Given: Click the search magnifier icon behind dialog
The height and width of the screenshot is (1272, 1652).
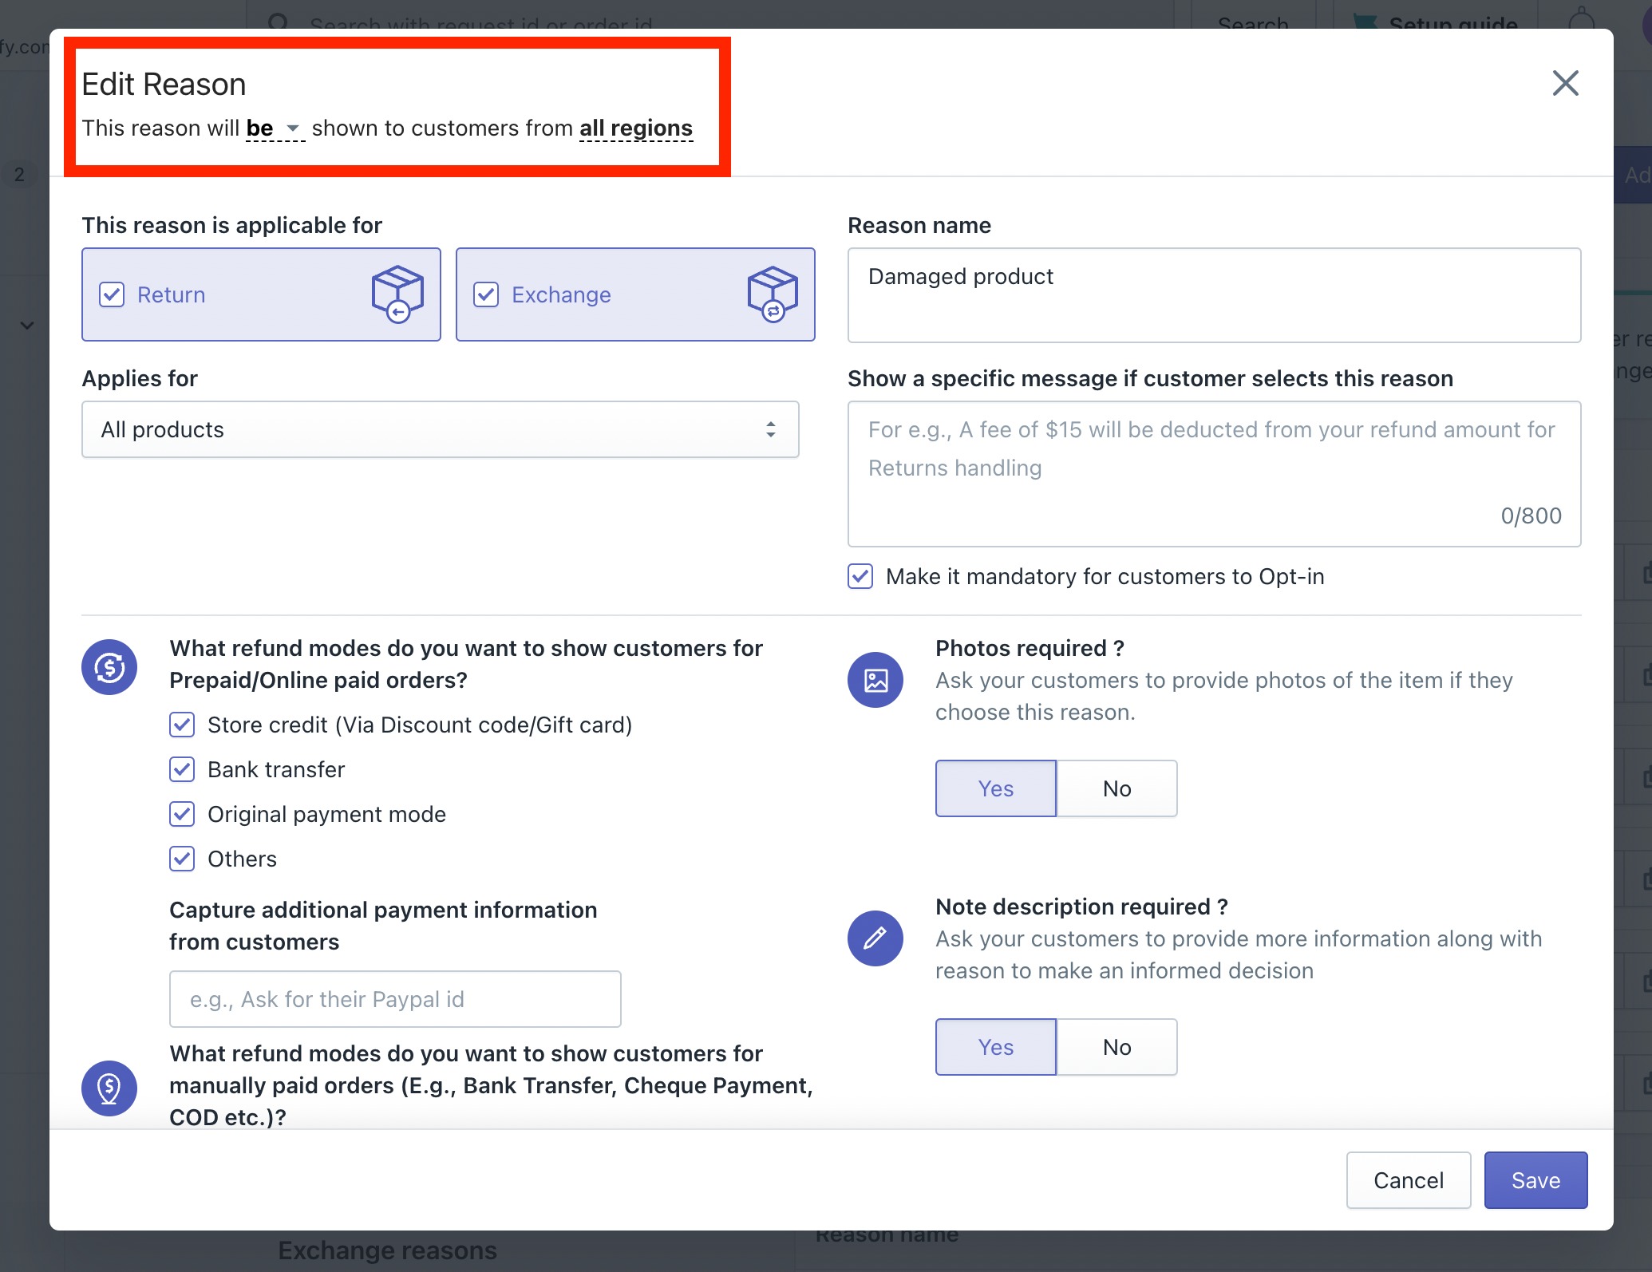Looking at the screenshot, I should 279,22.
